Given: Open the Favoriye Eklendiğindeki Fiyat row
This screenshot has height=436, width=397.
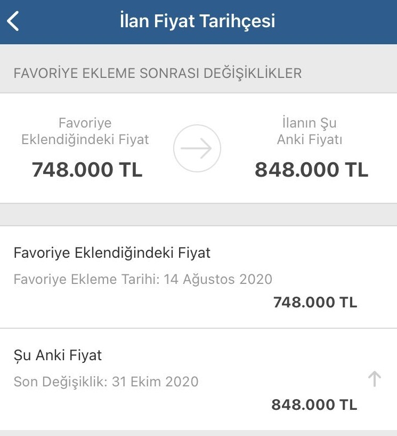Looking at the screenshot, I should (198, 277).
